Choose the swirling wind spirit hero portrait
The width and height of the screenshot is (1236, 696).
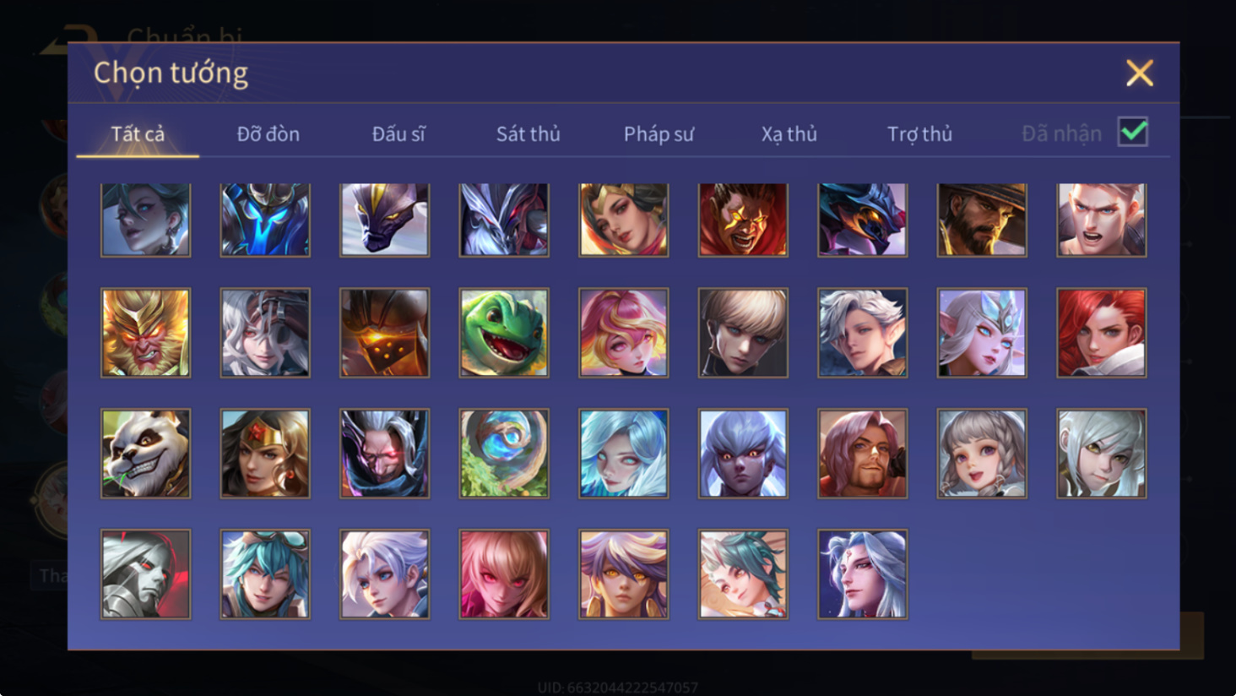coord(504,454)
